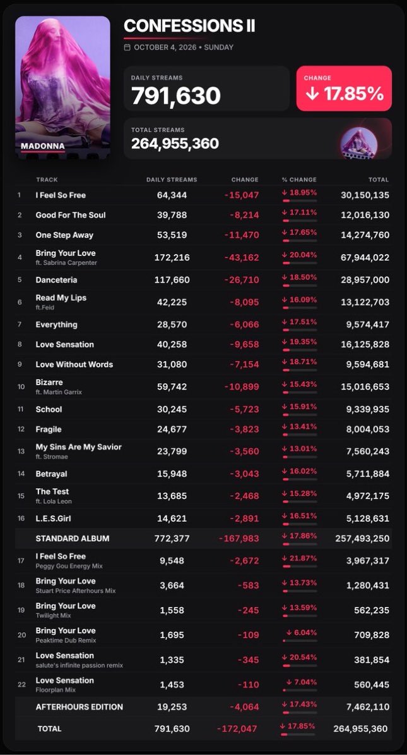Click the red 17.85% Change card
Image resolution: width=407 pixels, height=755 pixels.
(344, 89)
